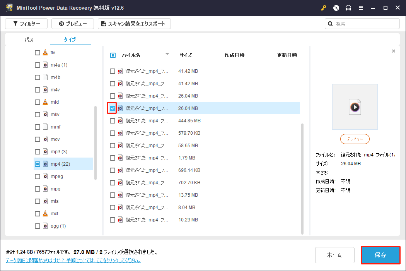
Task: Select the 696.14 KB file row
Action: click(204, 170)
